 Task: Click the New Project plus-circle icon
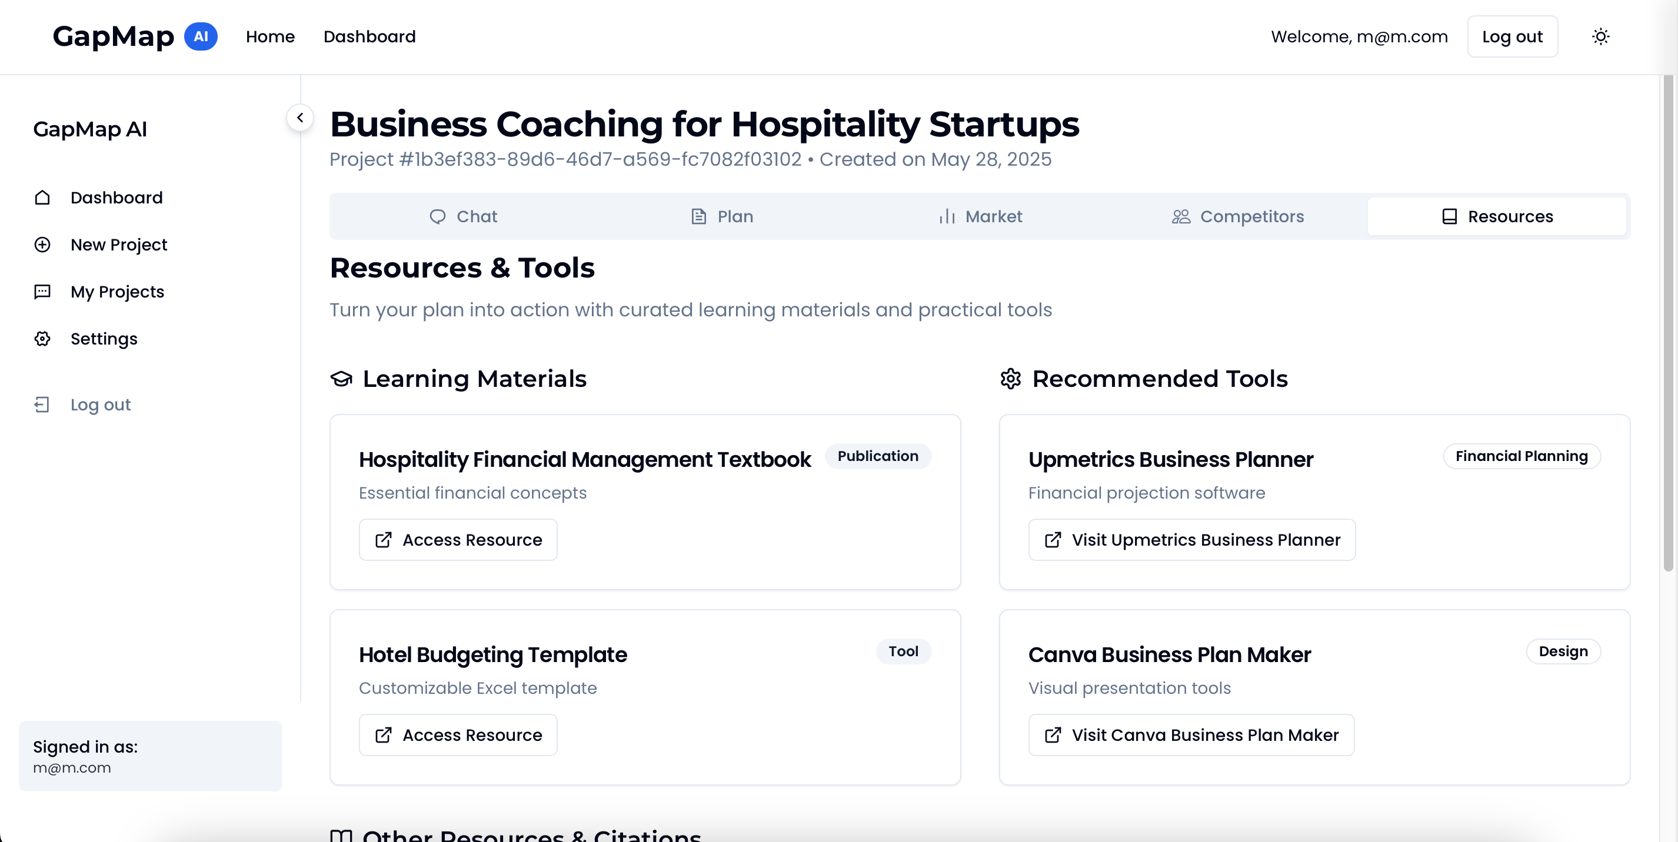tap(42, 245)
